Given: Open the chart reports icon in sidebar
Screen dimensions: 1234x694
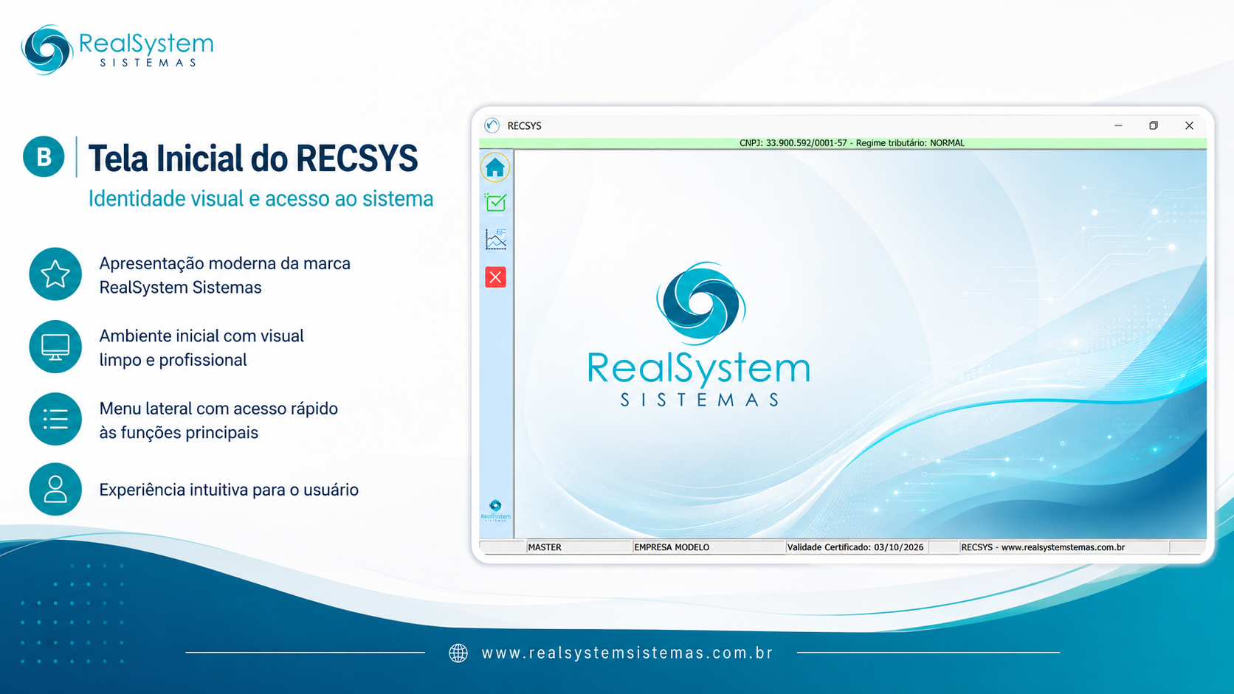Looking at the screenshot, I should point(495,239).
